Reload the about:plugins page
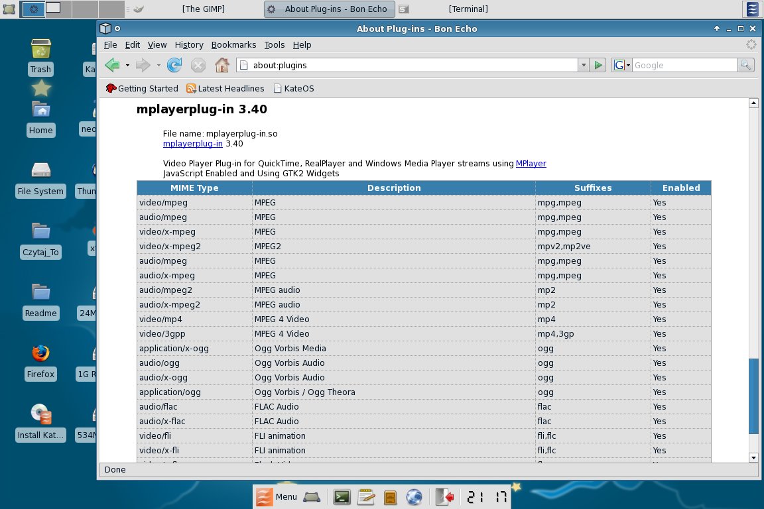 (x=174, y=65)
